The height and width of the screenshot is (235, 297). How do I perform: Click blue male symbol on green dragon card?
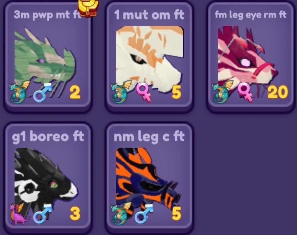pyautogui.click(x=42, y=92)
